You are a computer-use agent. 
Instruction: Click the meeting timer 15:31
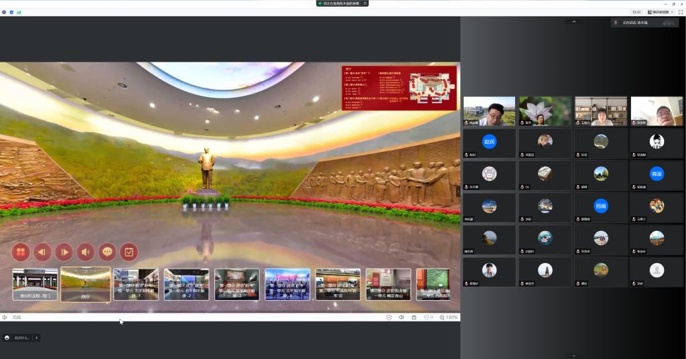pyautogui.click(x=636, y=12)
